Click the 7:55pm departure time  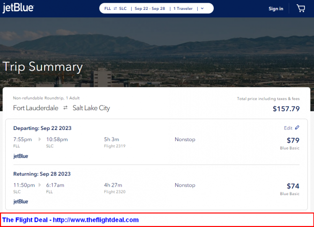[x=22, y=139]
